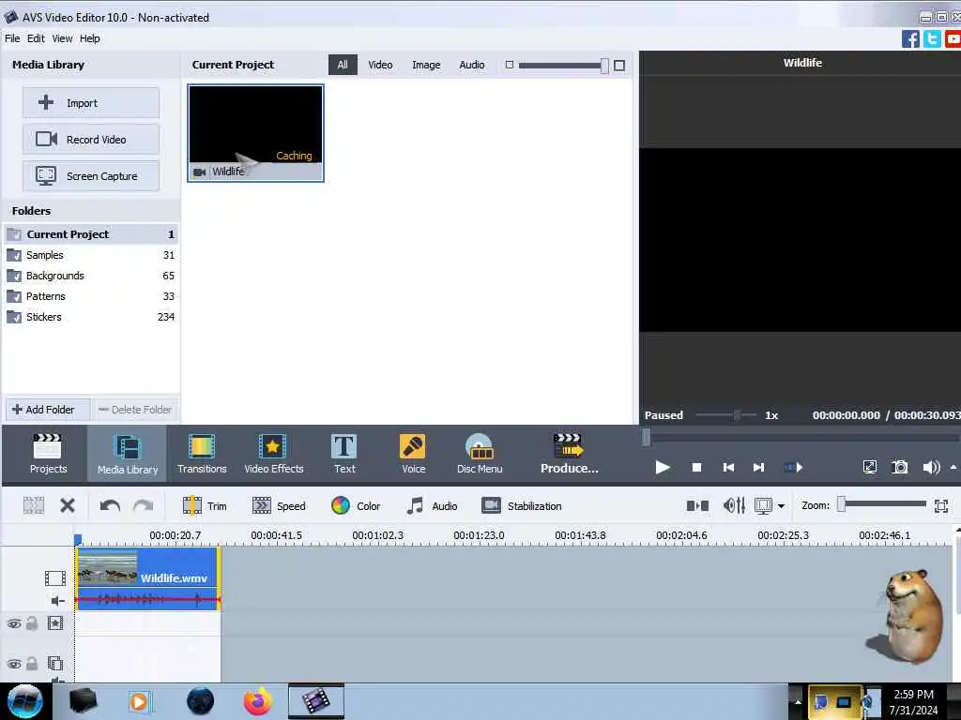Image resolution: width=961 pixels, height=720 pixels.
Task: Toggle lock on the video effects track
Action: tap(32, 623)
